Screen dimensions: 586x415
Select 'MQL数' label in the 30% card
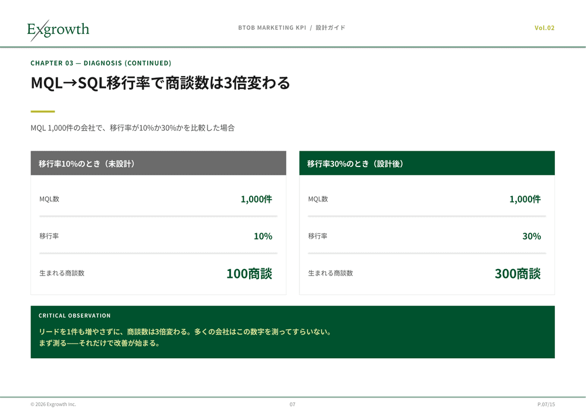318,199
